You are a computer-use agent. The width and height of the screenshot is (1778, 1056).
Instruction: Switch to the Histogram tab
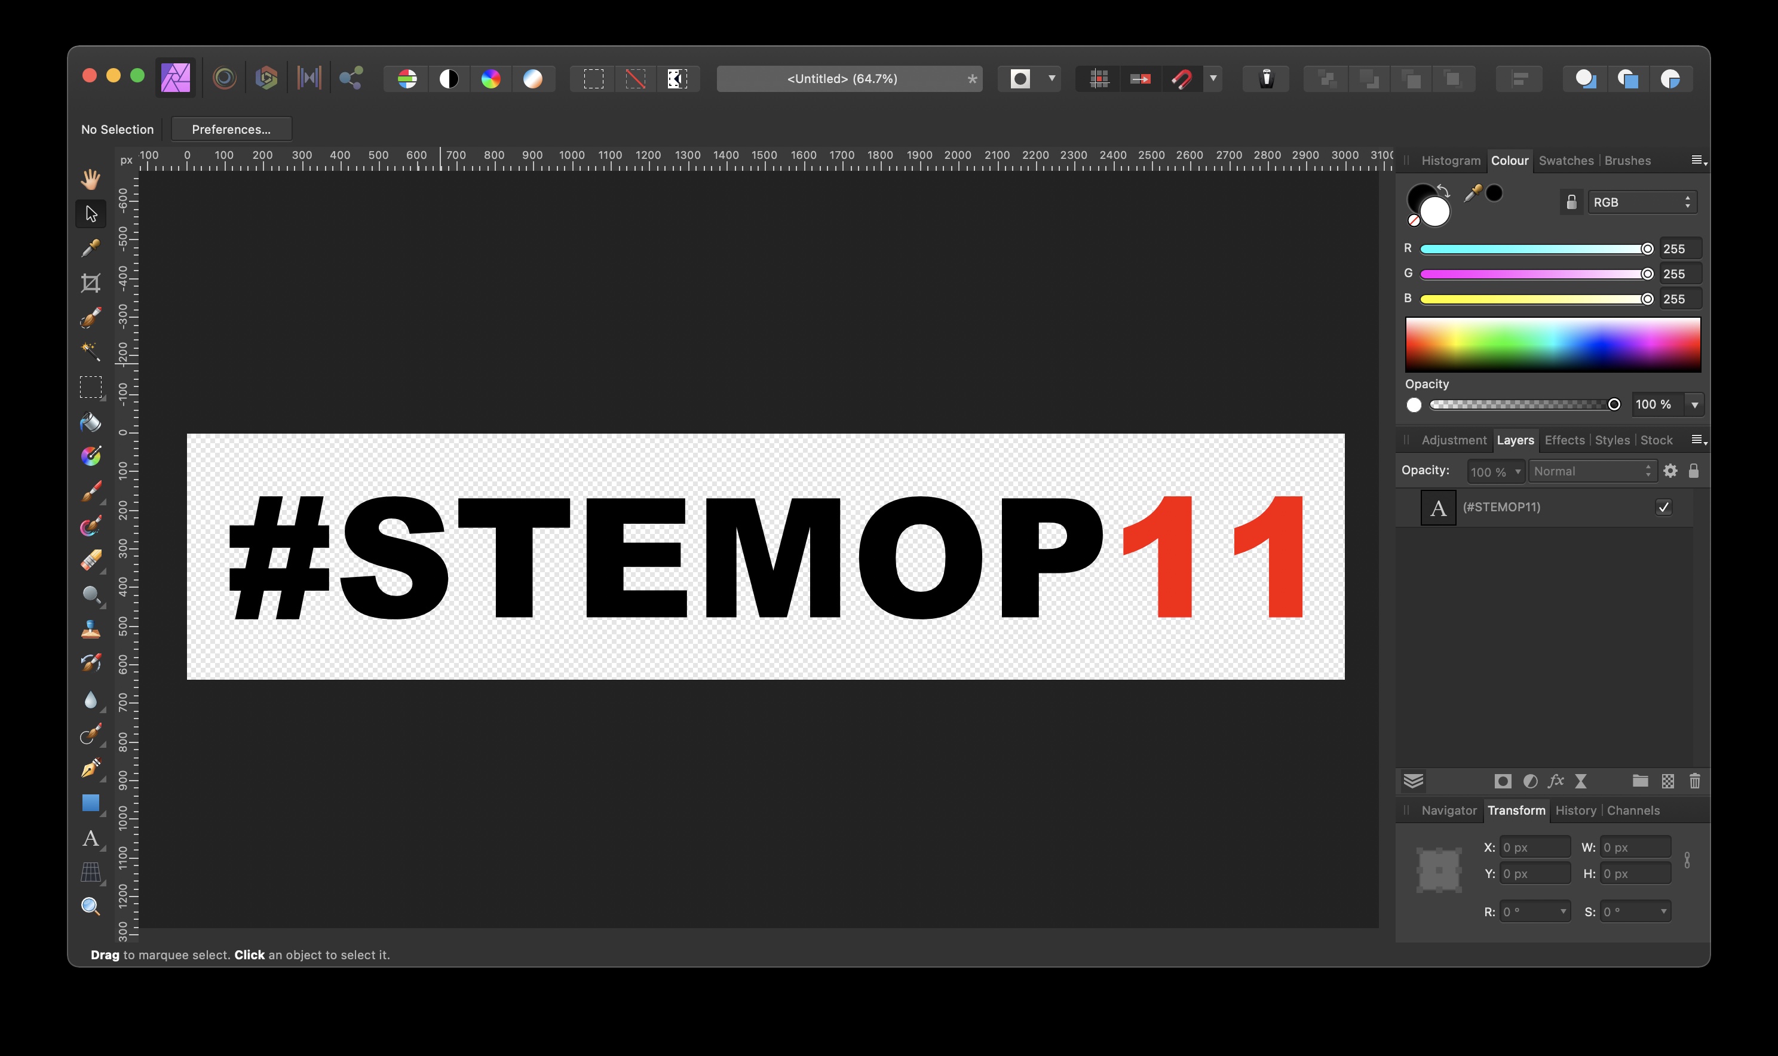pyautogui.click(x=1451, y=161)
